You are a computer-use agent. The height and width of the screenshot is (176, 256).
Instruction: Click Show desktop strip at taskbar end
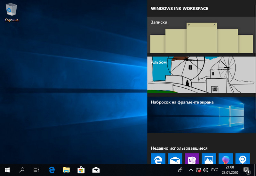(255, 170)
